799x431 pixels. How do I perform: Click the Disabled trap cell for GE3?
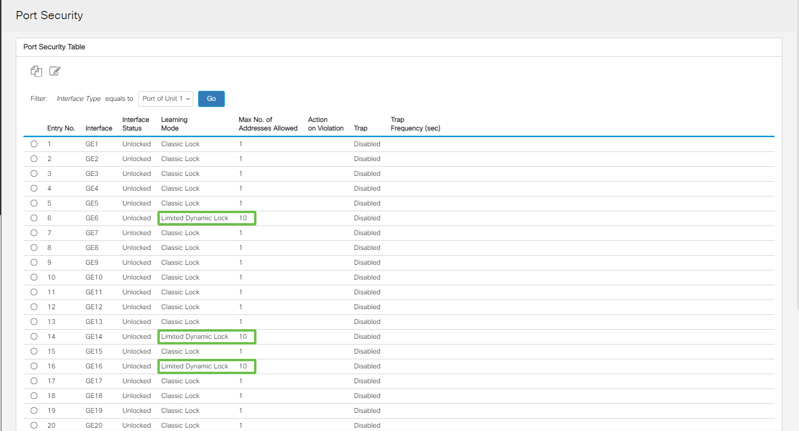point(367,173)
